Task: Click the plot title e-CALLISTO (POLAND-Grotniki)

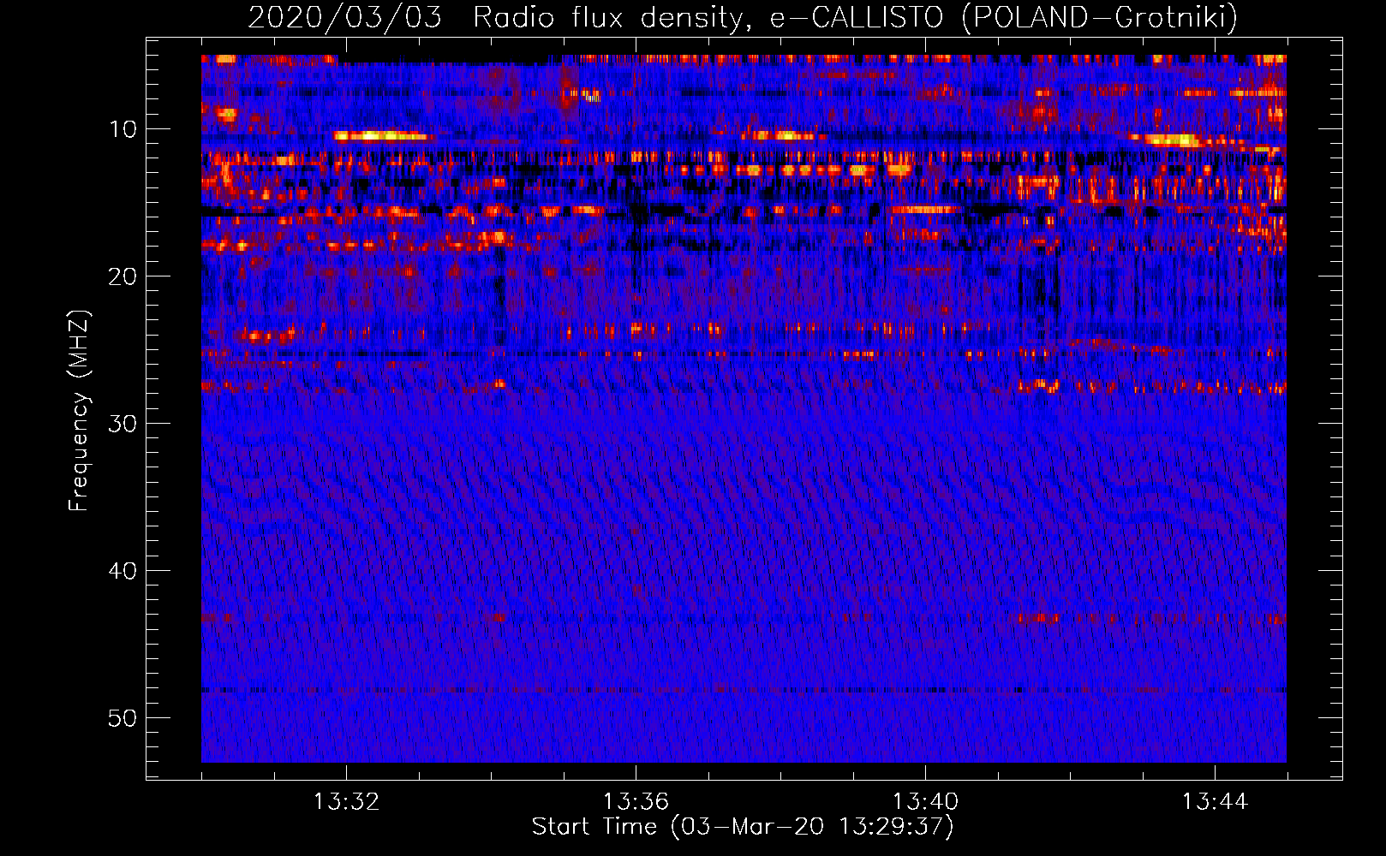Action: [x=1003, y=17]
